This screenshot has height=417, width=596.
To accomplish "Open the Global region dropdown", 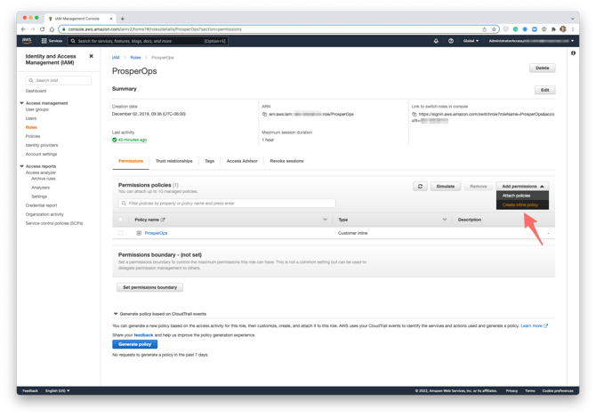I will click(470, 41).
